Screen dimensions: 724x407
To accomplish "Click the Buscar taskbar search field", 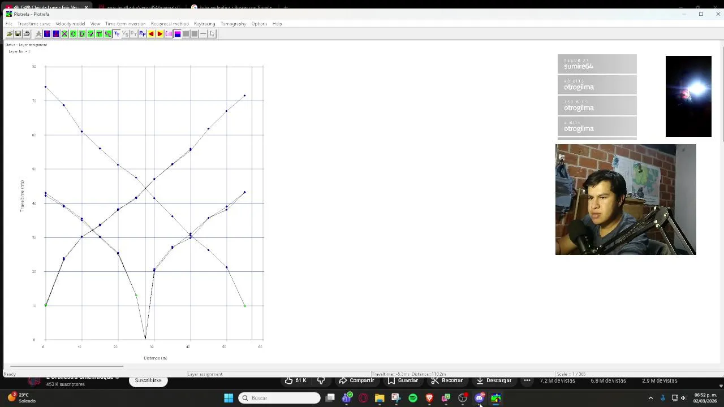I will pos(279,398).
